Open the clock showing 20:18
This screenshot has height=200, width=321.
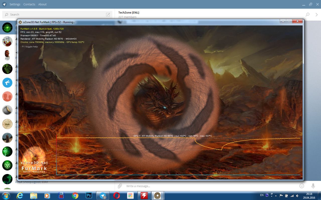[x=309, y=195]
